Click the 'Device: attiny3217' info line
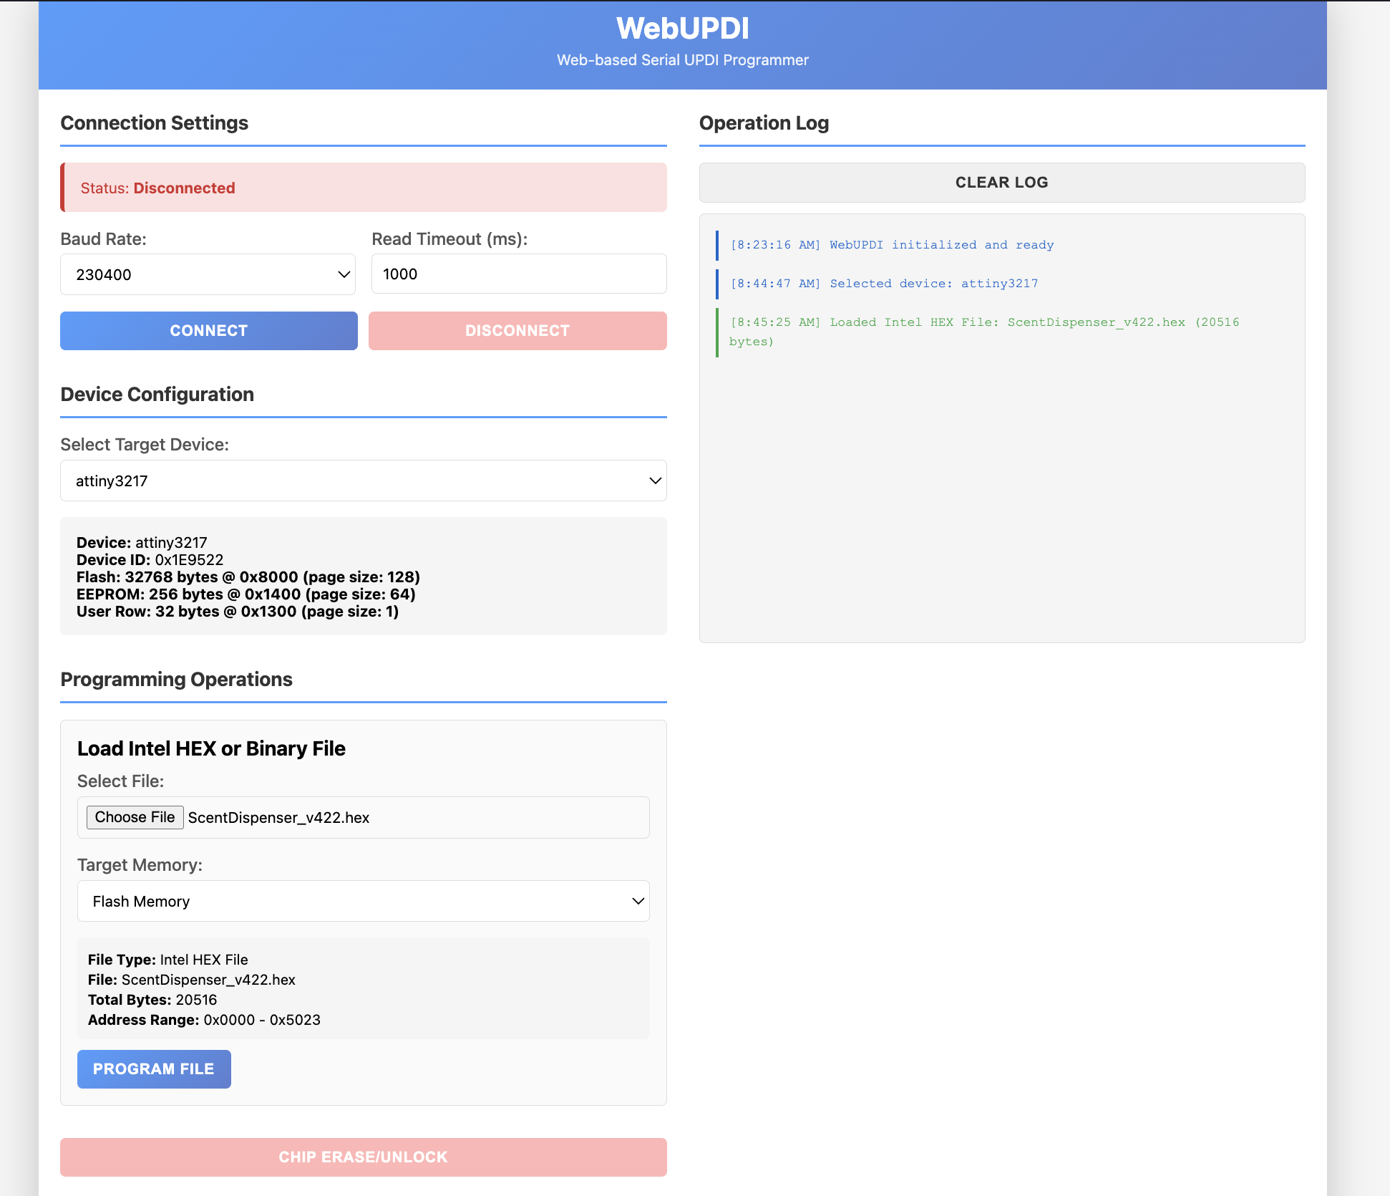 pyautogui.click(x=142, y=543)
